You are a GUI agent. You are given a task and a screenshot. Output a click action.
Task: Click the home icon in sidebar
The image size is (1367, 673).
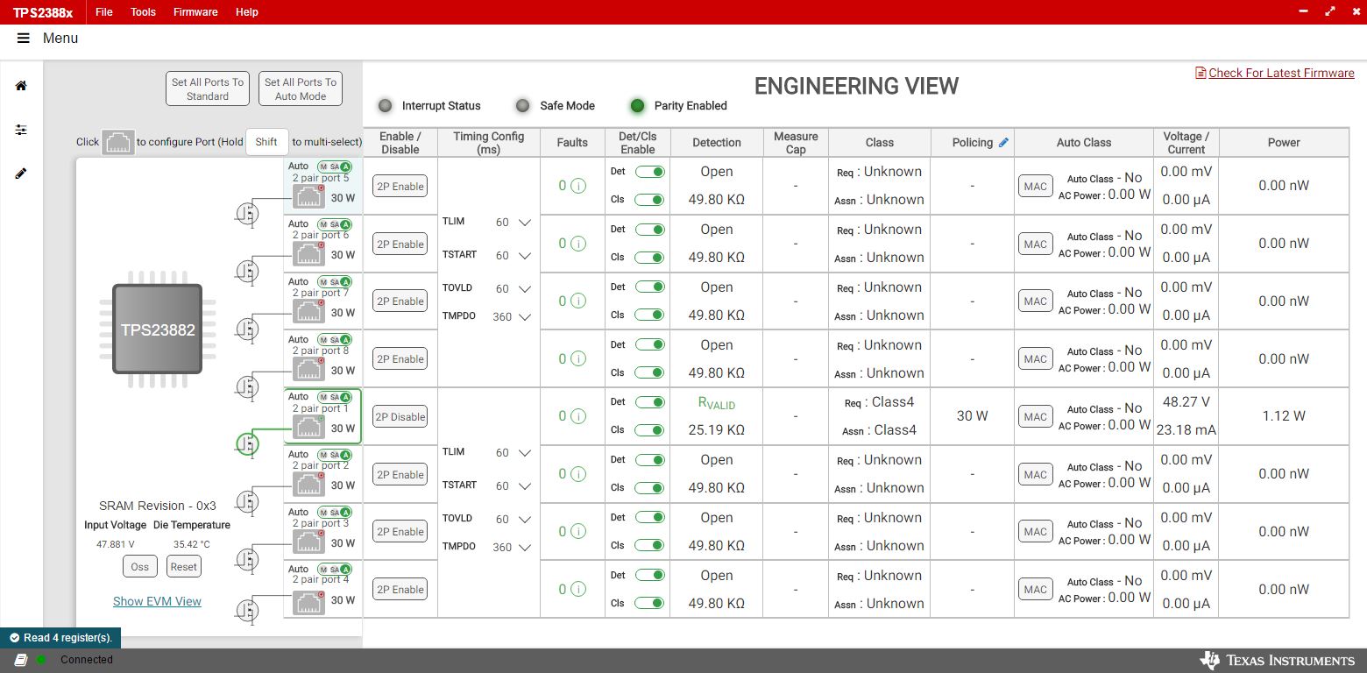(21, 86)
